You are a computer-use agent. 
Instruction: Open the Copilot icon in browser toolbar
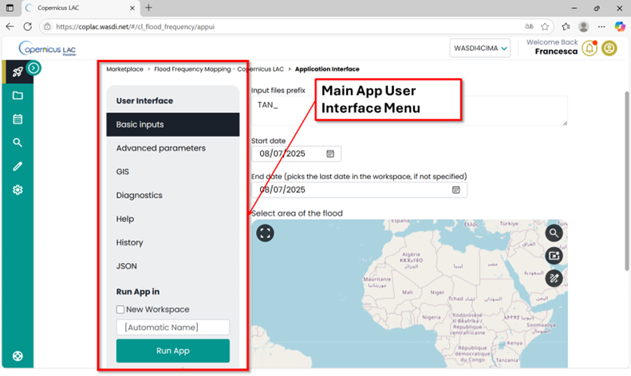[x=620, y=26]
